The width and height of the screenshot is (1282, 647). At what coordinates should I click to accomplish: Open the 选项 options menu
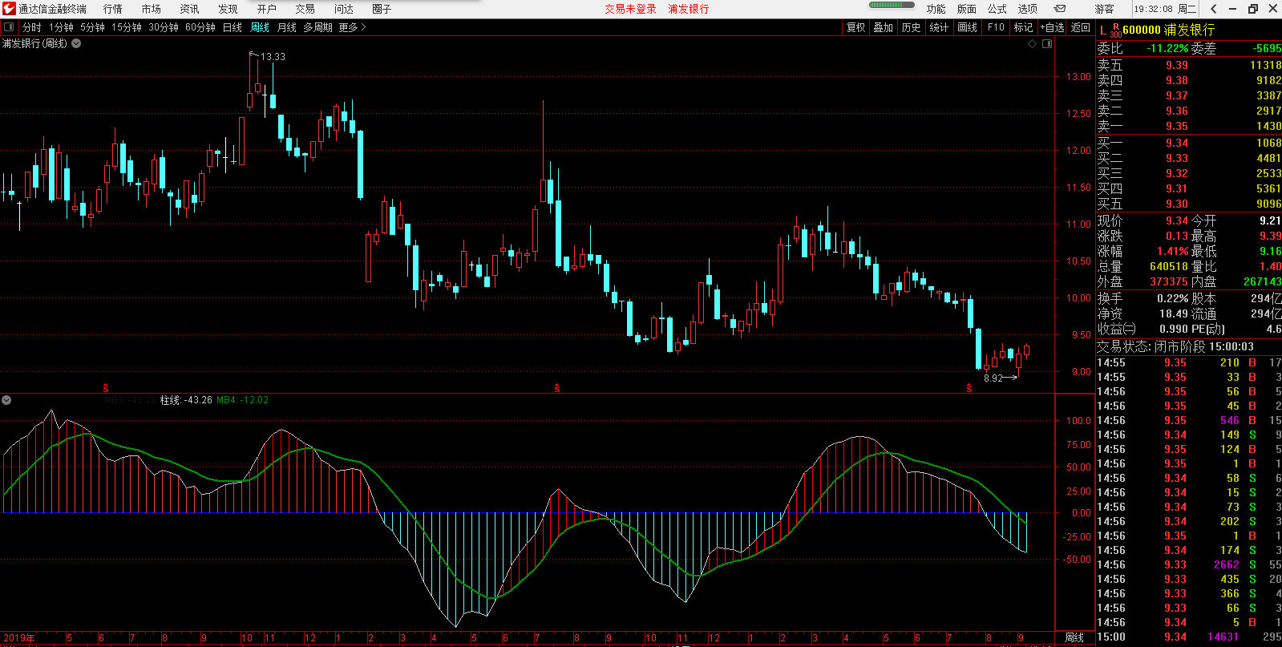point(1028,9)
